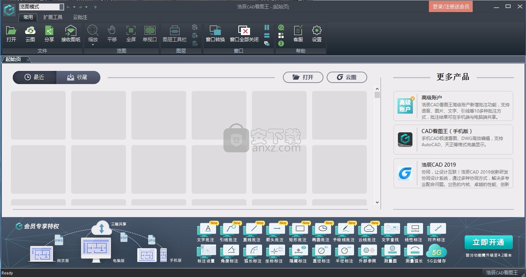Click the green check-for-update icon in 帮助
The image size is (526, 277).
click(281, 27)
